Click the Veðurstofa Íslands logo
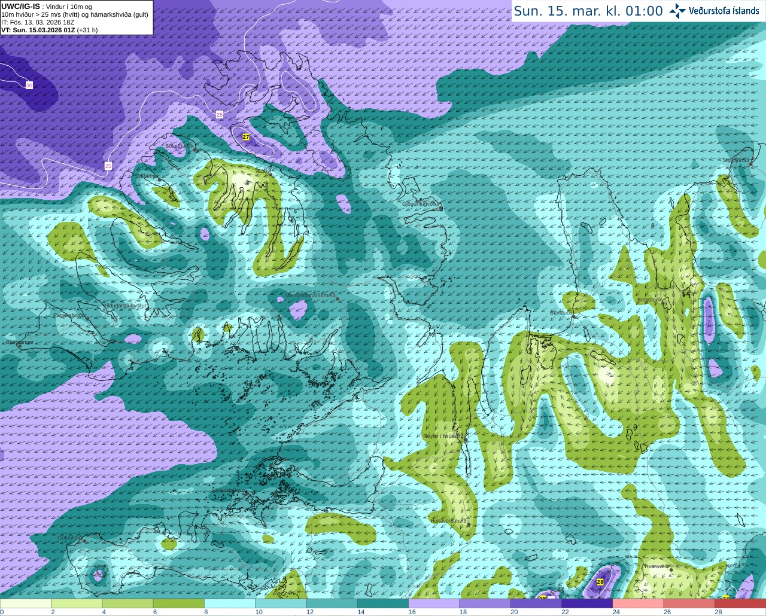This screenshot has height=616, width=766. pos(715,11)
